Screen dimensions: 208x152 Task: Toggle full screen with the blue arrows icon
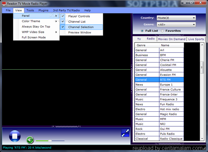[125, 133]
